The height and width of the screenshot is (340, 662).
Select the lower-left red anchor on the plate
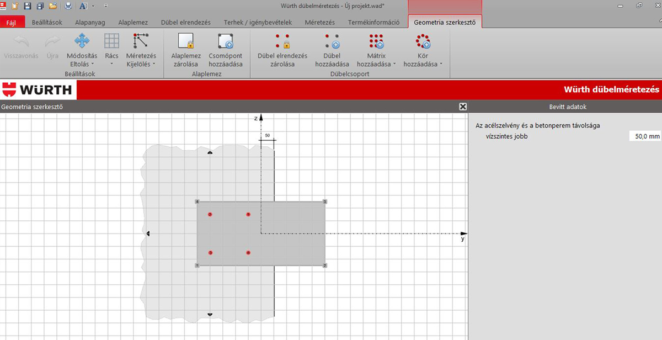point(210,253)
